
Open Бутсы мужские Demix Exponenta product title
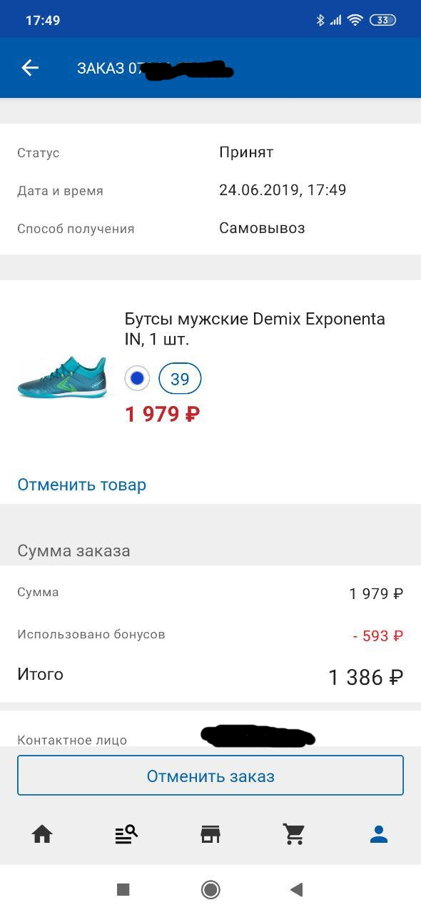coord(255,329)
